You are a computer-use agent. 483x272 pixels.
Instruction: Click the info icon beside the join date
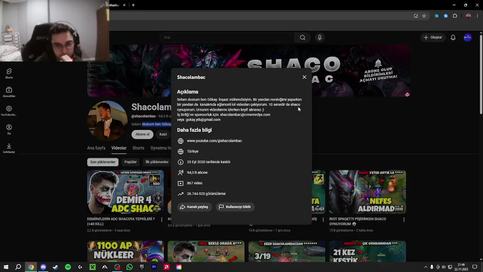(181, 162)
